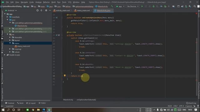The image size is (200, 112).
Task: Click the taskbar volume icon
Action: (168, 110)
